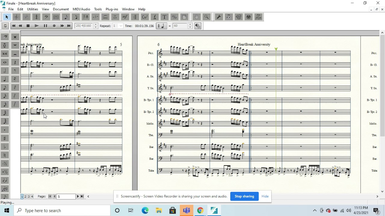Image resolution: width=385 pixels, height=216 pixels.
Task: Select the Page Layout tool
Action: coord(184,17)
